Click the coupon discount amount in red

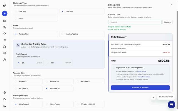(166, 52)
